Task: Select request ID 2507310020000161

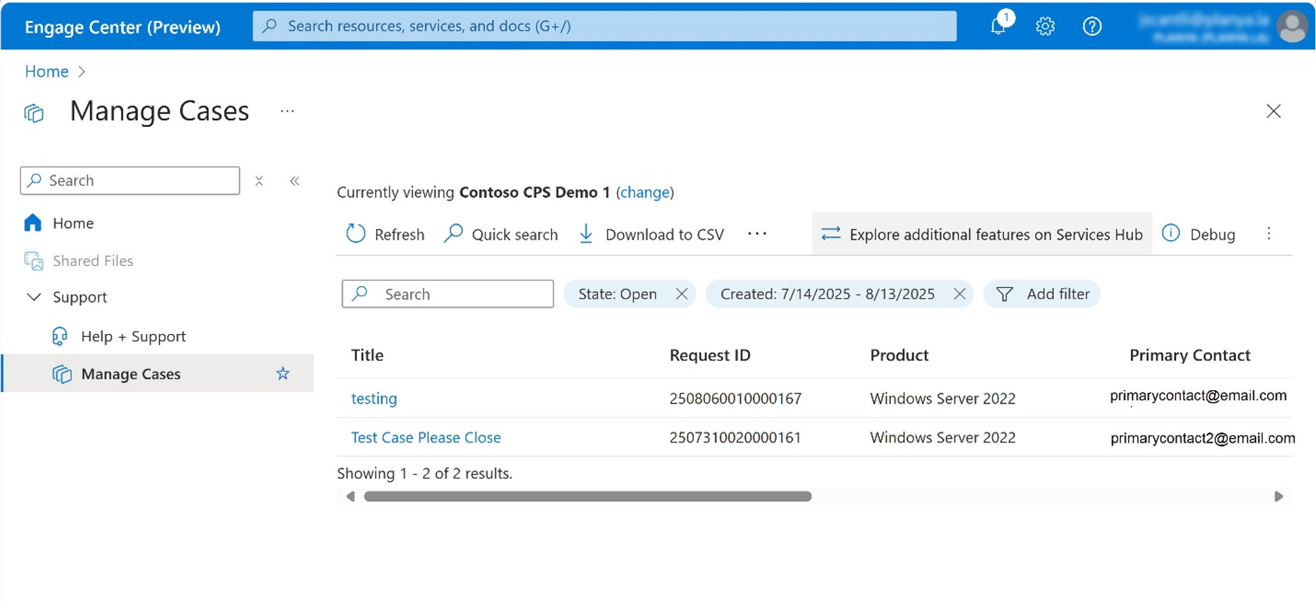Action: 735,437
